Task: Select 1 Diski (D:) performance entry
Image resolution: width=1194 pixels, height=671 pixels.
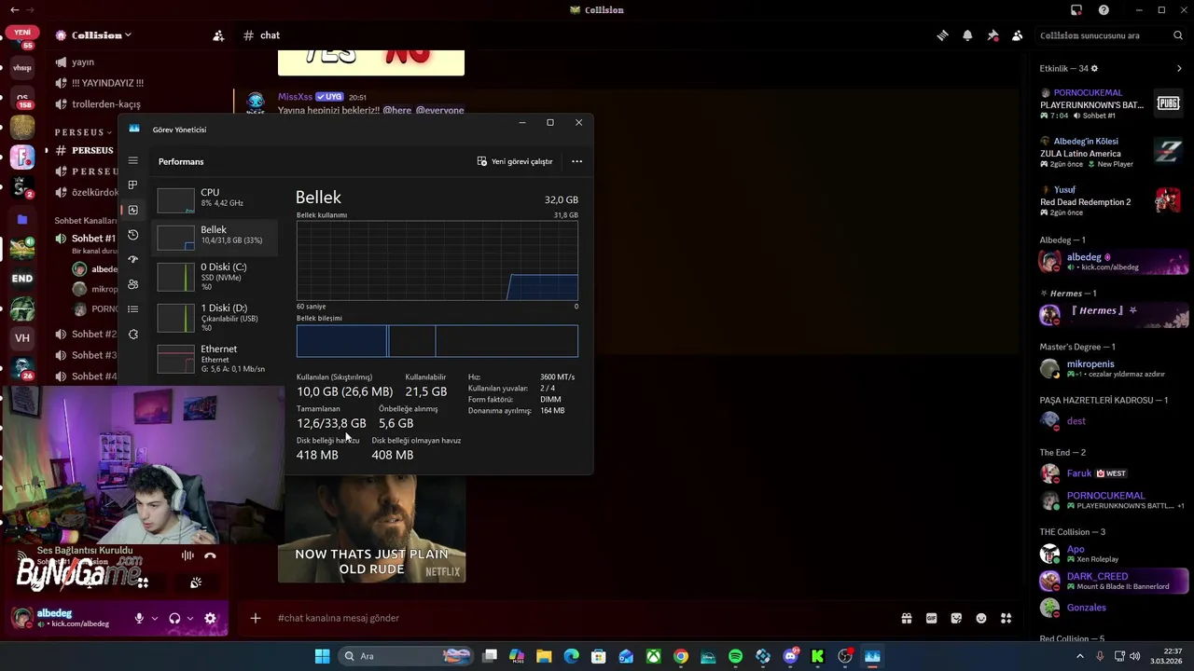Action: (216, 318)
